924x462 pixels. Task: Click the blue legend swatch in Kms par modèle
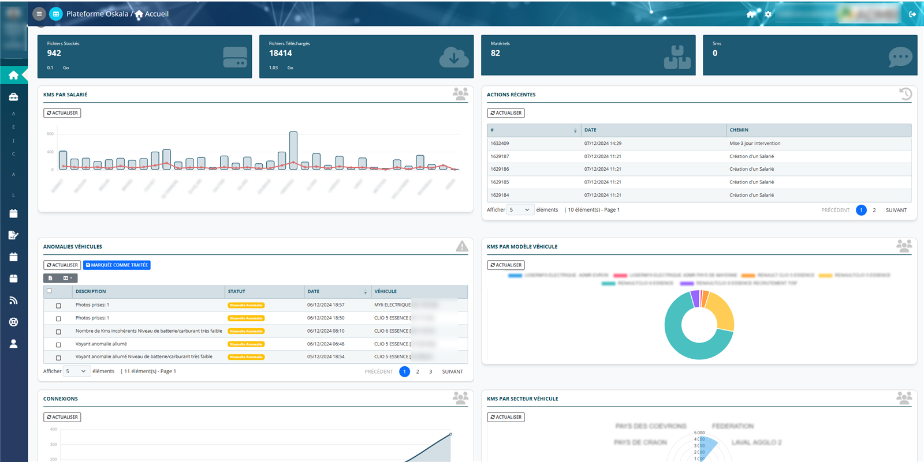coord(515,276)
